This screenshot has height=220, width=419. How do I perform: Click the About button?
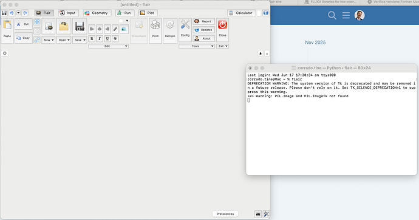pos(203,38)
